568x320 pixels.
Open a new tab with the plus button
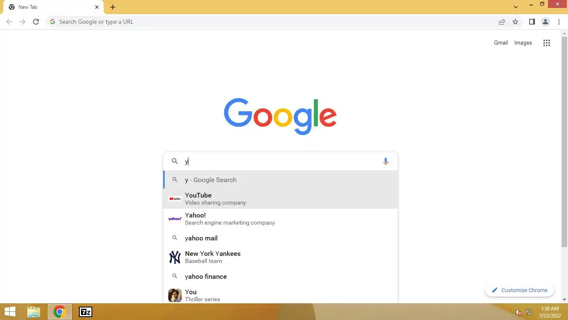[x=113, y=7]
